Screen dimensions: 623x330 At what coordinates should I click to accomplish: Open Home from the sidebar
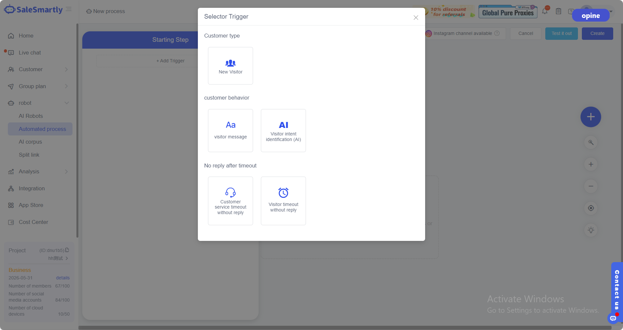(26, 36)
